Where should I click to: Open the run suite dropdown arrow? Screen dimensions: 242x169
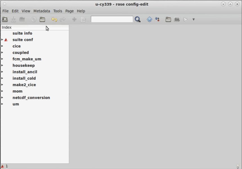[193, 19]
